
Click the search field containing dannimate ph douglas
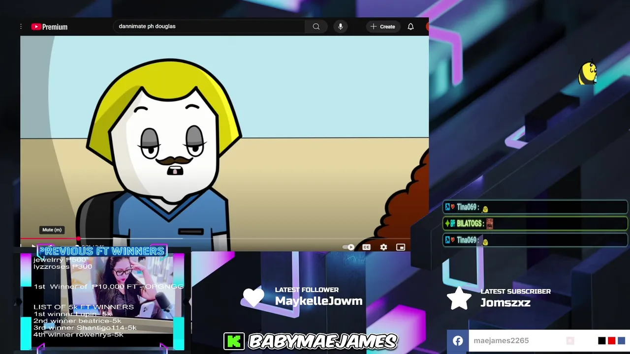209,27
